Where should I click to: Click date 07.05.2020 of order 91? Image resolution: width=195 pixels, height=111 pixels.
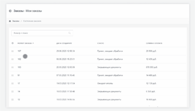click(x=65, y=75)
